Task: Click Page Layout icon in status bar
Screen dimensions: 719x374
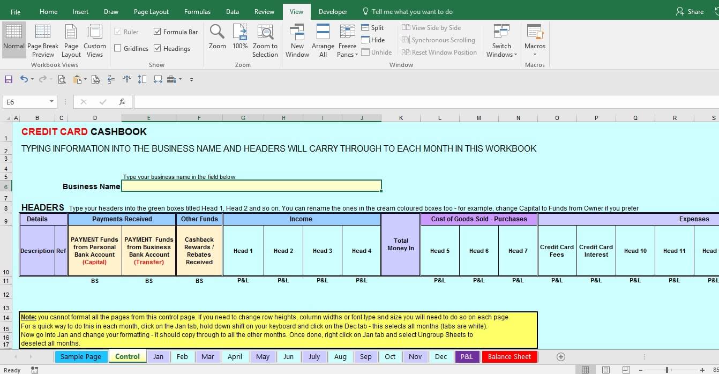Action: point(605,370)
